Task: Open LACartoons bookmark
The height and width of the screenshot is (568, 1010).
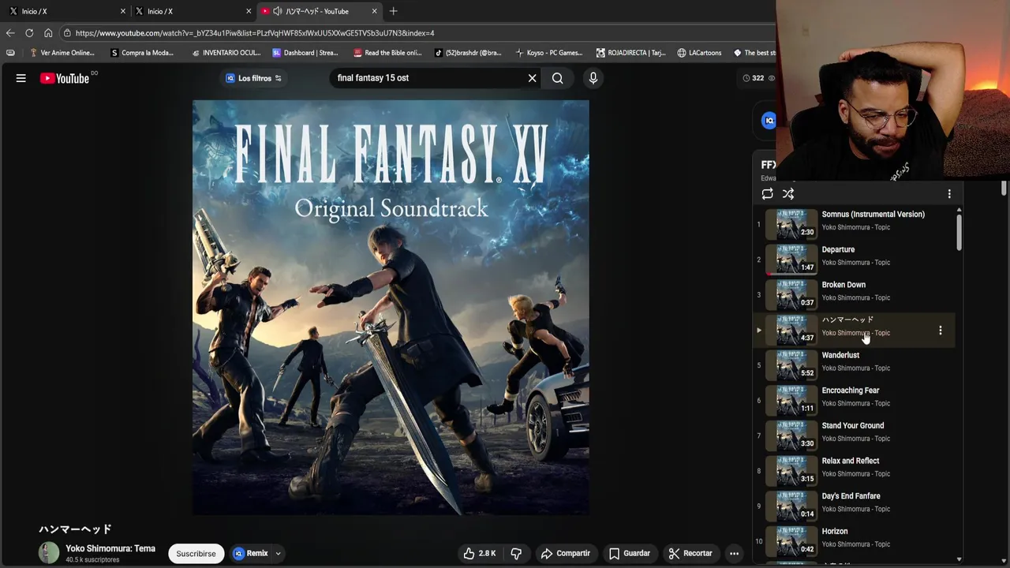Action: click(699, 53)
